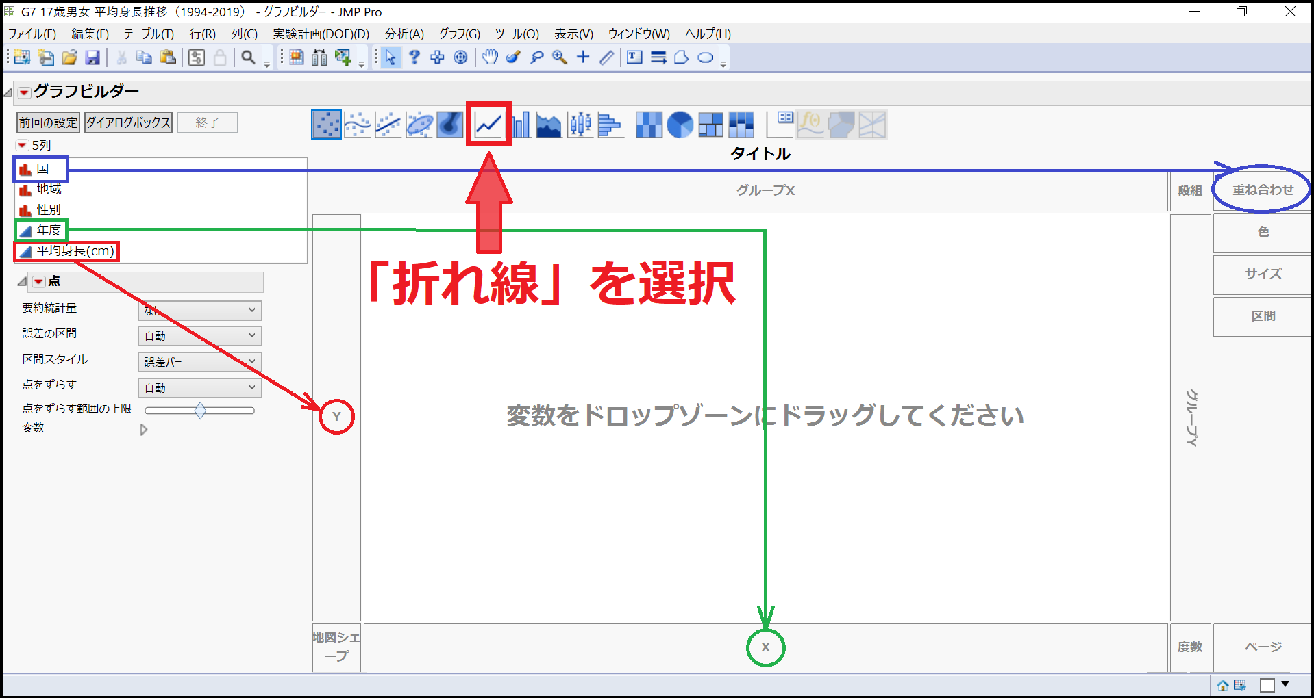Select the pie chart element icon
This screenshot has width=1314, height=698.
680,124
